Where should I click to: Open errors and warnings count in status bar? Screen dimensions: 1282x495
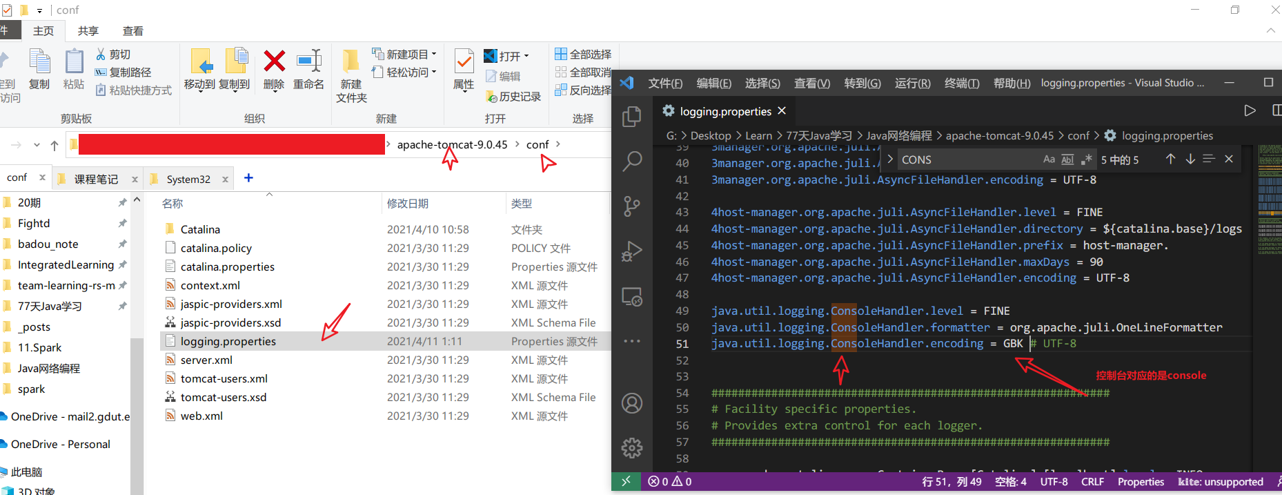(x=669, y=481)
